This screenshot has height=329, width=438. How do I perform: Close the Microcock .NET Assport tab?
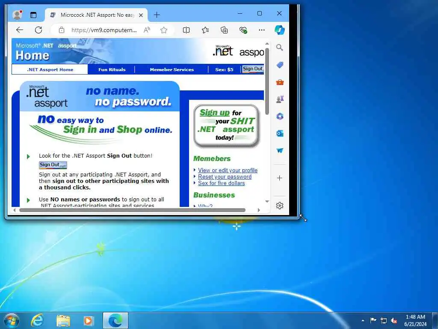(x=141, y=15)
